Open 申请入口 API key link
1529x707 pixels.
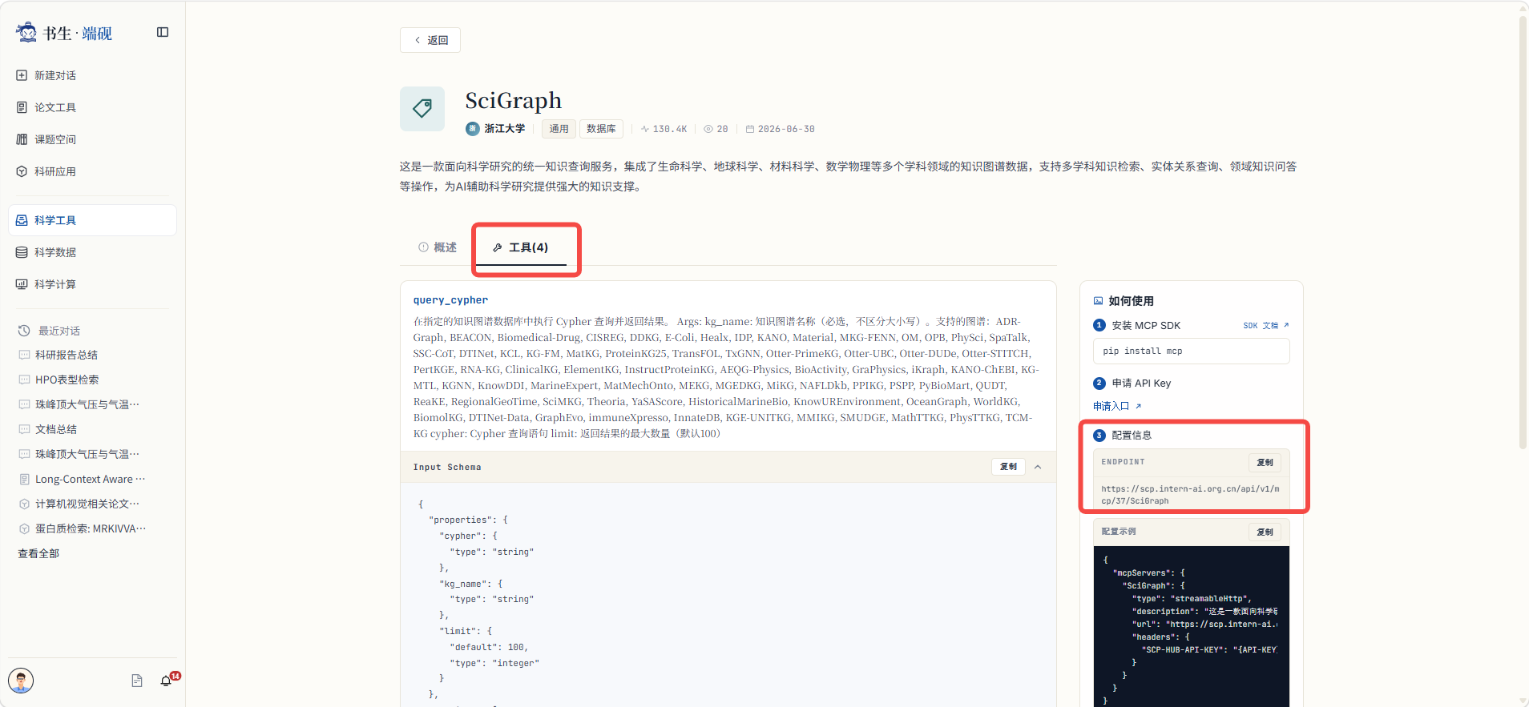[1117, 407]
